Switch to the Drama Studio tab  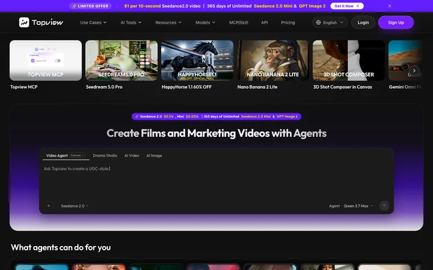click(x=105, y=155)
